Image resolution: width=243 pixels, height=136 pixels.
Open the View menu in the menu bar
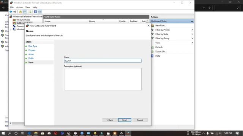28,8
